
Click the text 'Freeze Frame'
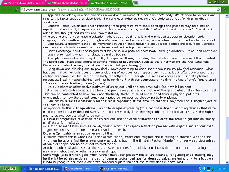tap(58, 37)
